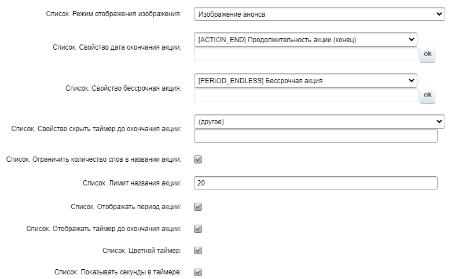
Task: Toggle 'Ограничить количество слов в названии акции' checkbox
Action: pyautogui.click(x=198, y=159)
